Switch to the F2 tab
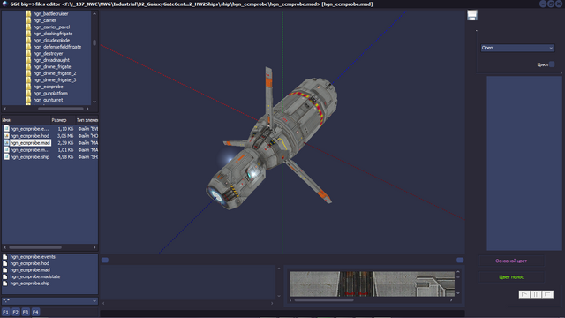The height and width of the screenshot is (318, 565). (x=16, y=312)
